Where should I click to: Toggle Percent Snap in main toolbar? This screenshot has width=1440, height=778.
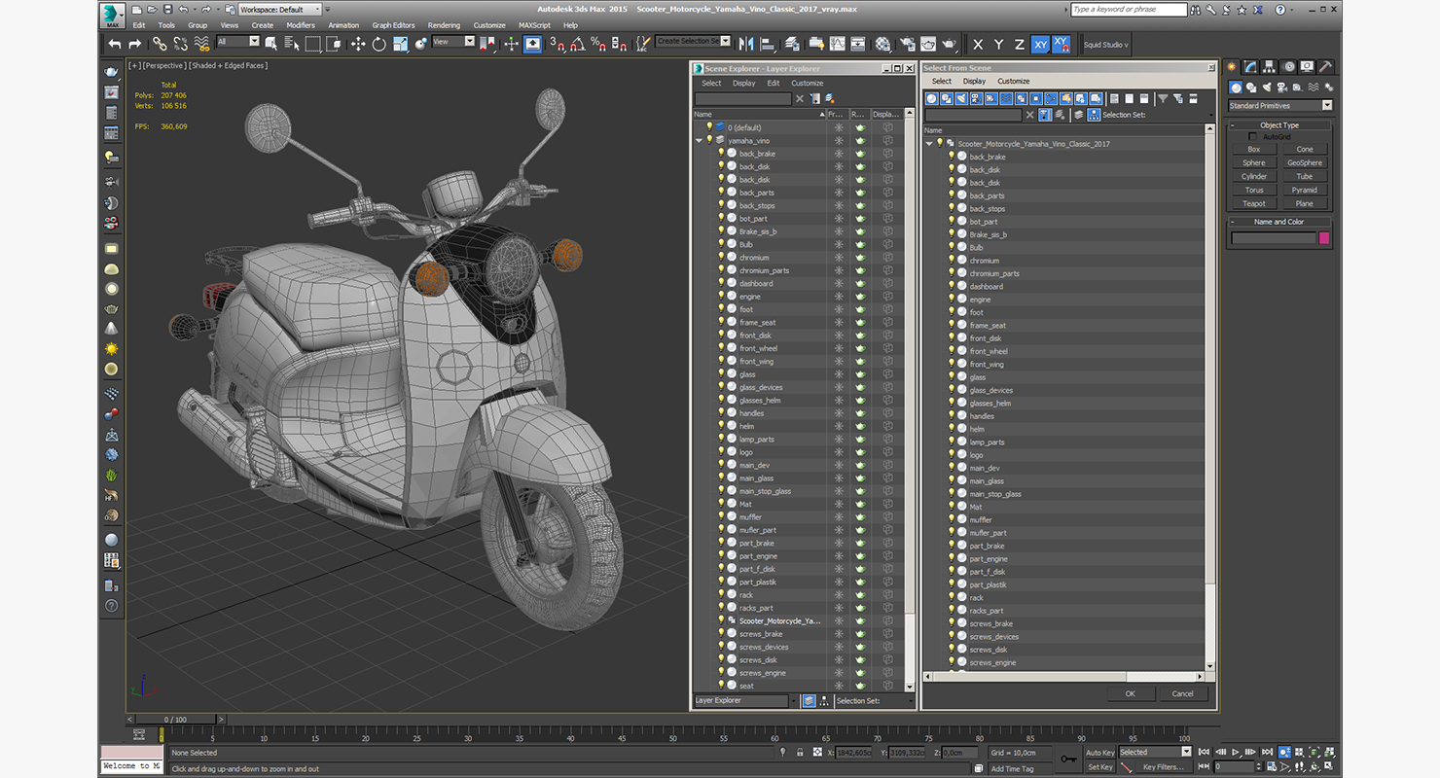click(597, 44)
